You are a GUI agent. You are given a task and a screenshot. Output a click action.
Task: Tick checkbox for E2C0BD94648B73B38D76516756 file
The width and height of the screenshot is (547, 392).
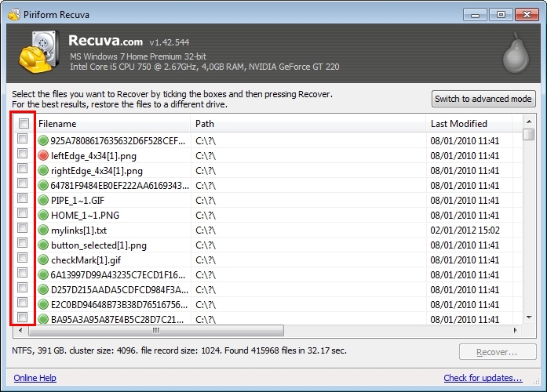pyautogui.click(x=22, y=302)
